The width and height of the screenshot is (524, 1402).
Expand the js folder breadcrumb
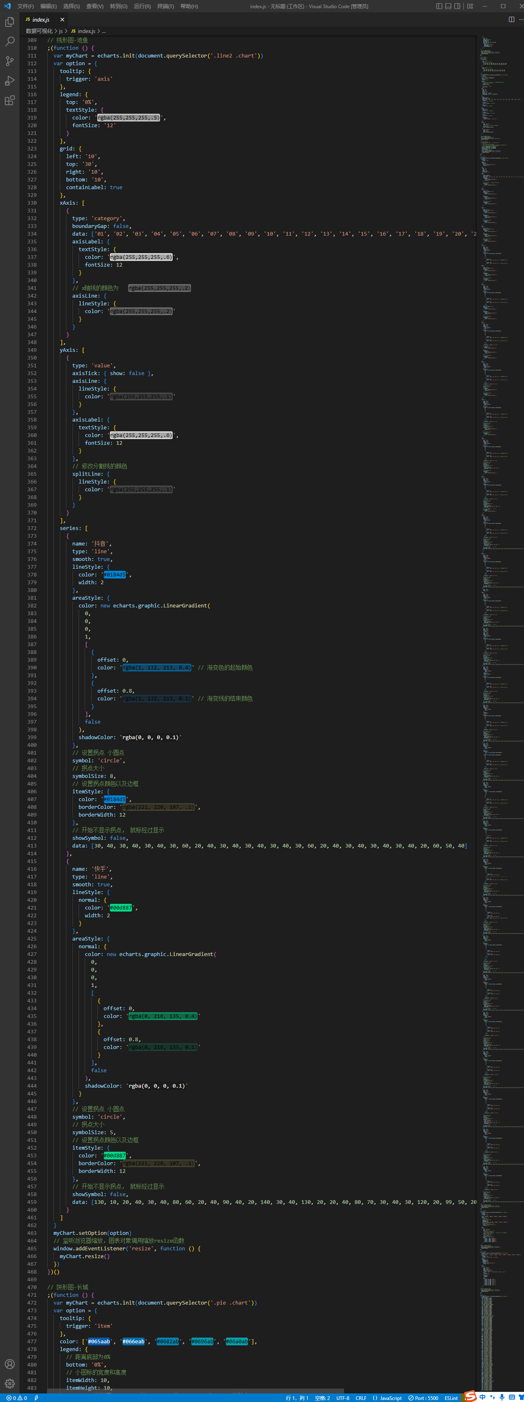[61, 31]
